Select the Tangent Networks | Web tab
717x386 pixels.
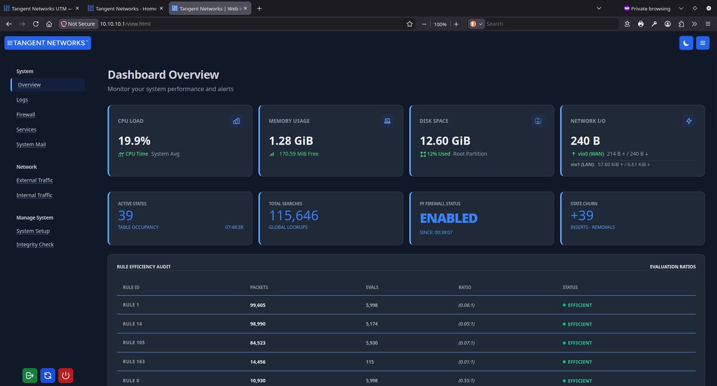[x=209, y=8]
